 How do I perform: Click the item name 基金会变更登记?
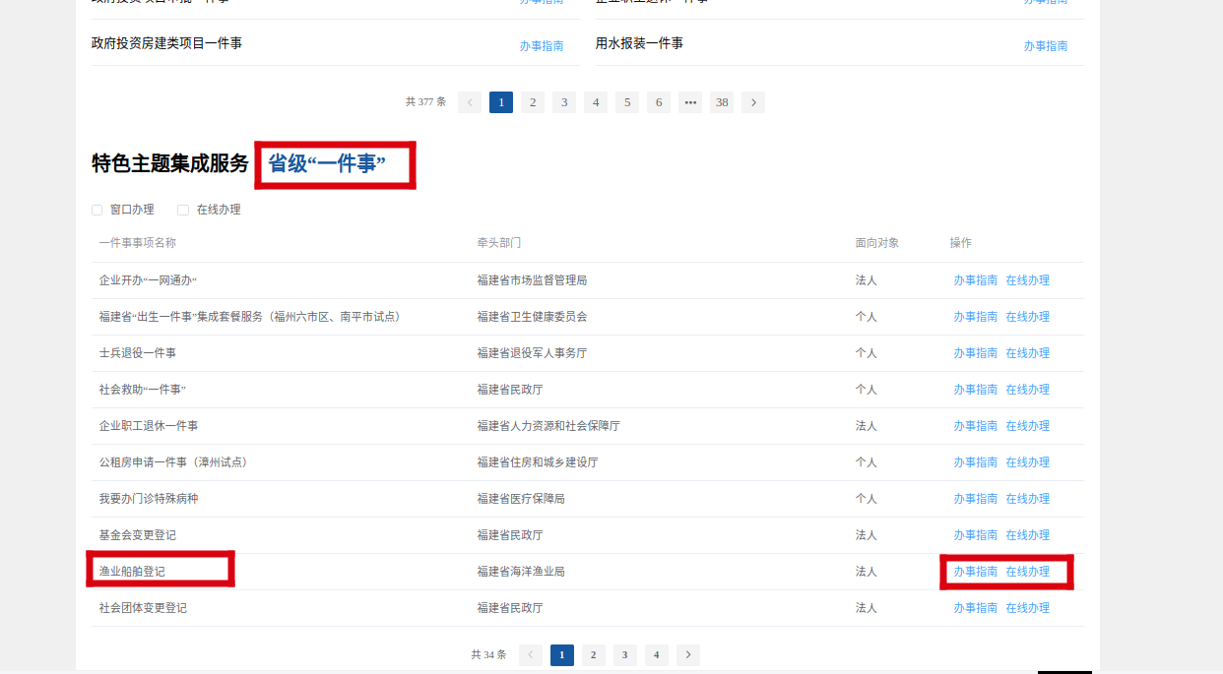[x=138, y=535]
